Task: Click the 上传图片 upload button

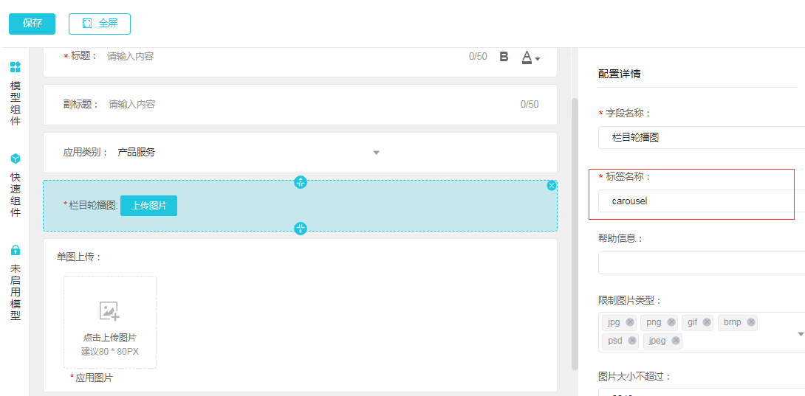Action: tap(148, 206)
